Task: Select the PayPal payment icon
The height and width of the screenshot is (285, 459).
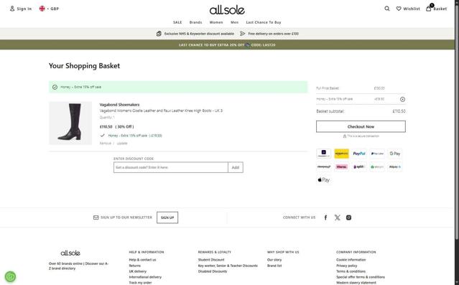Action: click(359, 154)
